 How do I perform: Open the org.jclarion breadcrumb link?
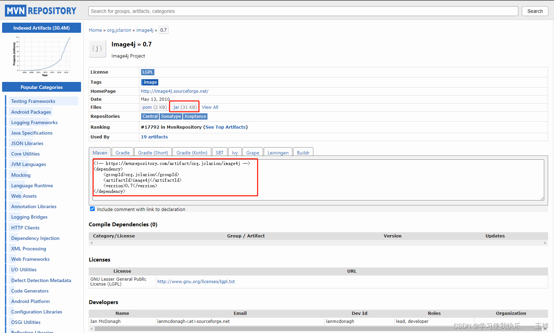click(x=119, y=30)
